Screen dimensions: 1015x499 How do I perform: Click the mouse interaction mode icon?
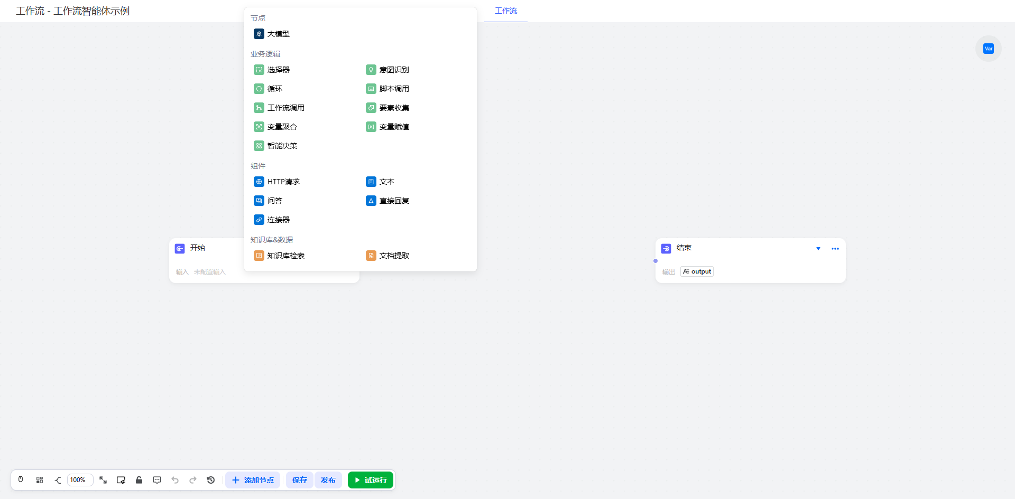(21, 479)
